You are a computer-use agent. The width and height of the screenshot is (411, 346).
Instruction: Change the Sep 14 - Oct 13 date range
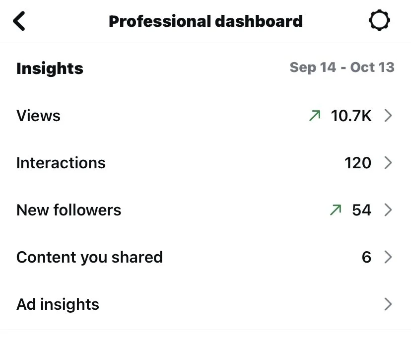tap(342, 68)
